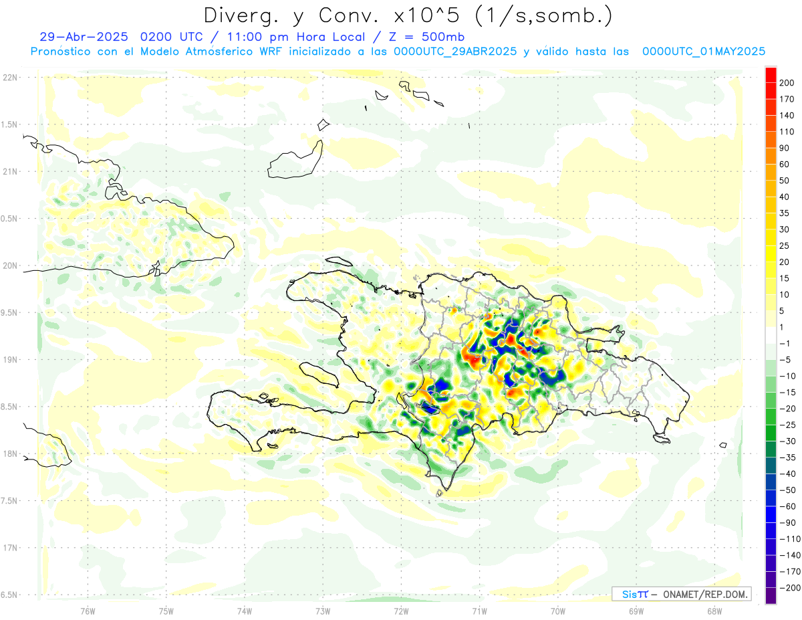
Task: Click the '9.5N' latitude label
Action: (9, 313)
